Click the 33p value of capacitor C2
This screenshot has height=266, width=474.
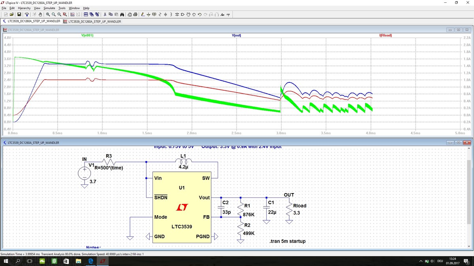226,212
